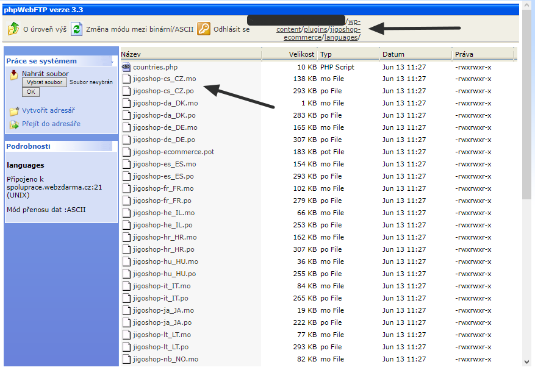Click the 'Vybrat soubor' file chooser button

coord(45,82)
